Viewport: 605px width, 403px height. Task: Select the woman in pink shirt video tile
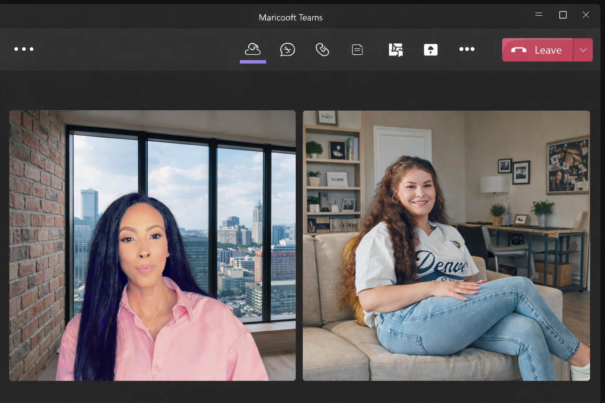click(x=152, y=245)
